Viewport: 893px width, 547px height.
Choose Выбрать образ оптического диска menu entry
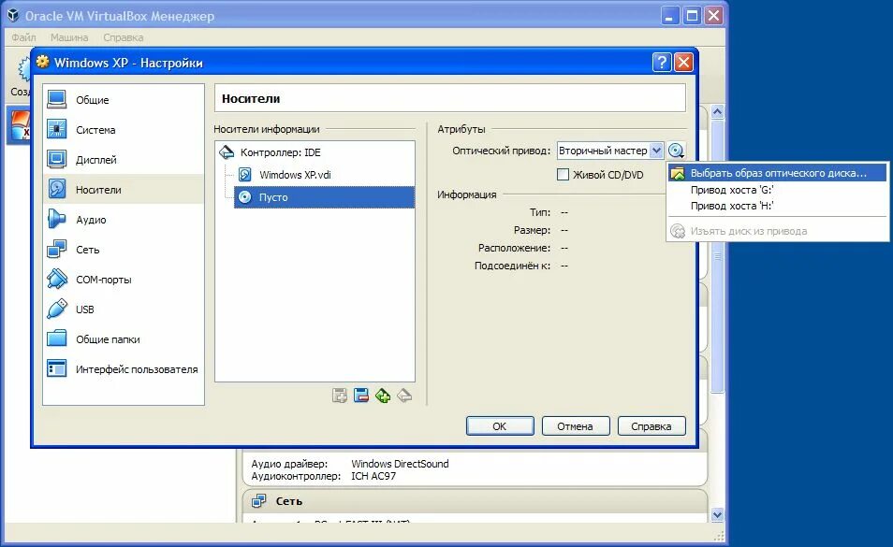click(x=777, y=173)
